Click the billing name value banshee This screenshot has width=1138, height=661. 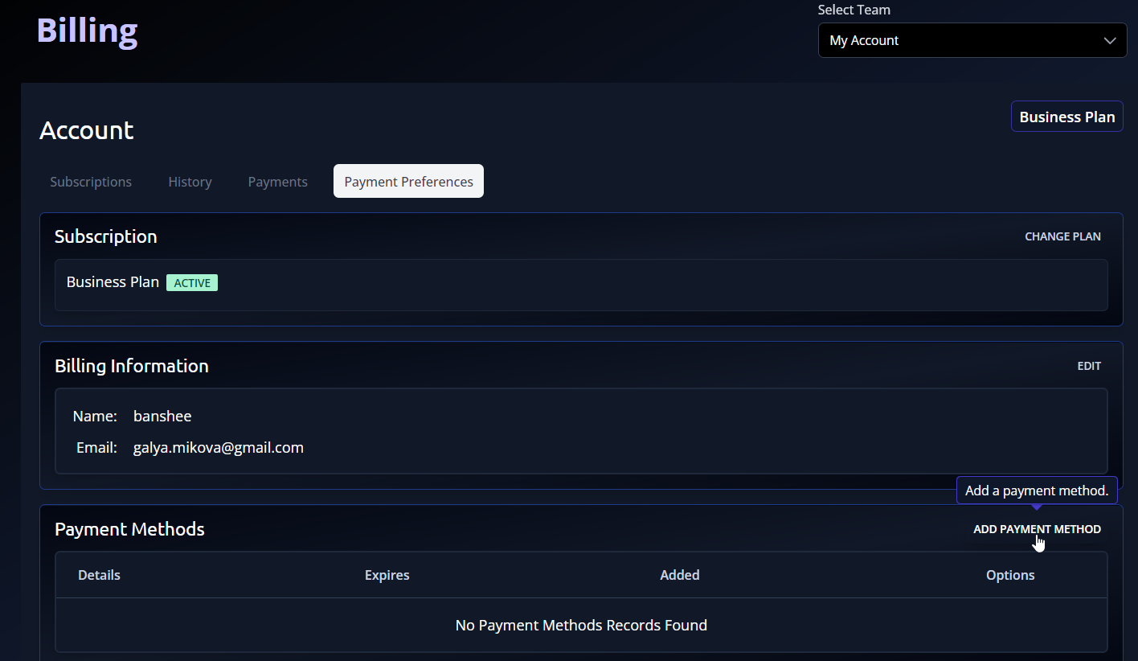click(x=162, y=417)
